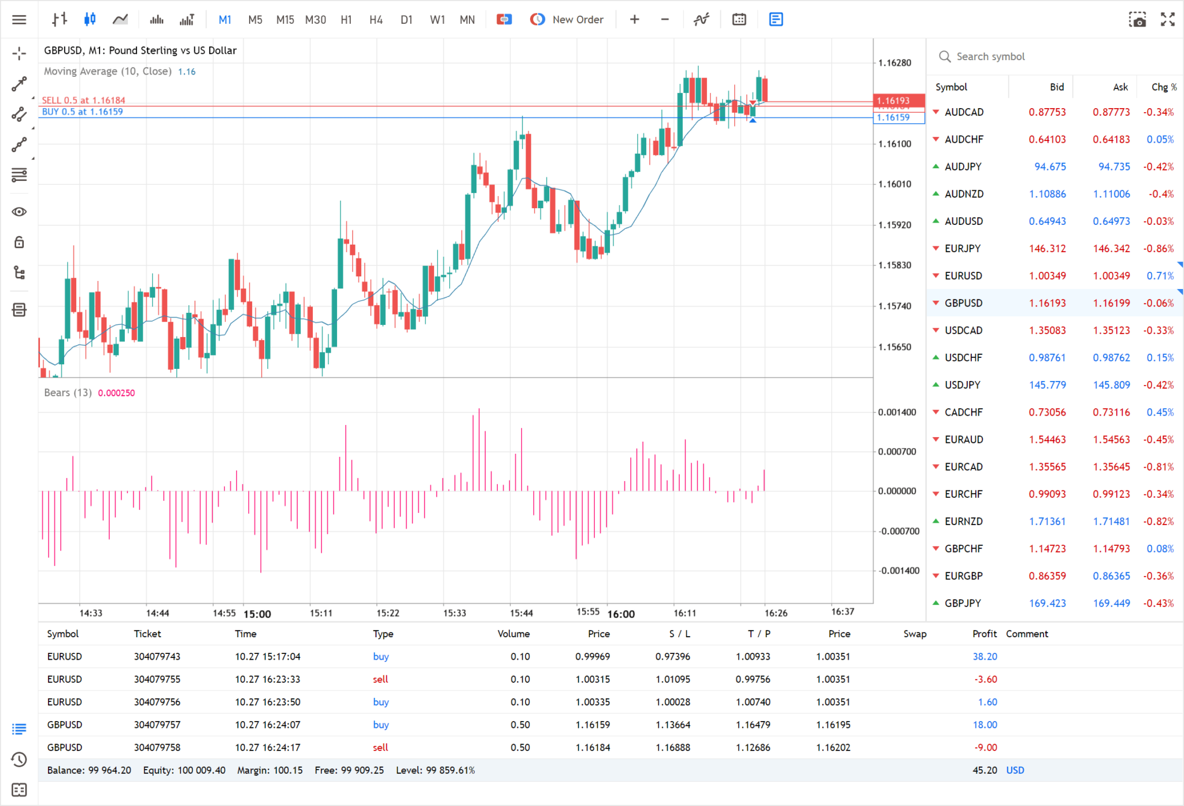Click the New Order button
The image size is (1184, 806).
click(x=577, y=19)
